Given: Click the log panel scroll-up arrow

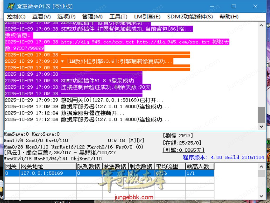Looking at the screenshot, I should point(261,26).
